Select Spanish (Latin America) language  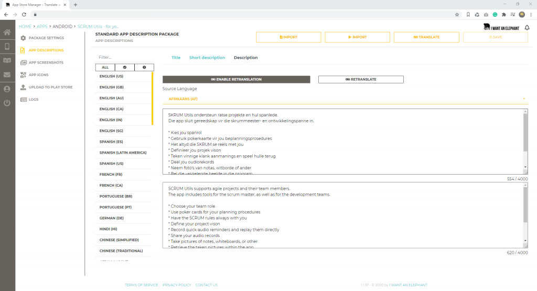point(123,153)
